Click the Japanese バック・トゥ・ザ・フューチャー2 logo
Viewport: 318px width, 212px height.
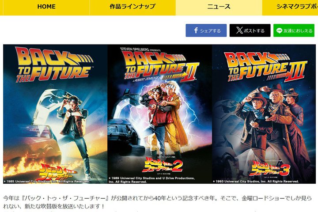click(x=162, y=166)
